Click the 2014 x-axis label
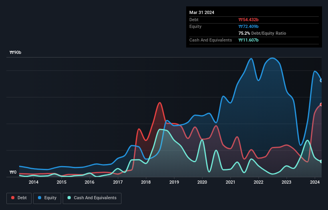Image resolution: width=328 pixels, height=210 pixels. click(34, 182)
